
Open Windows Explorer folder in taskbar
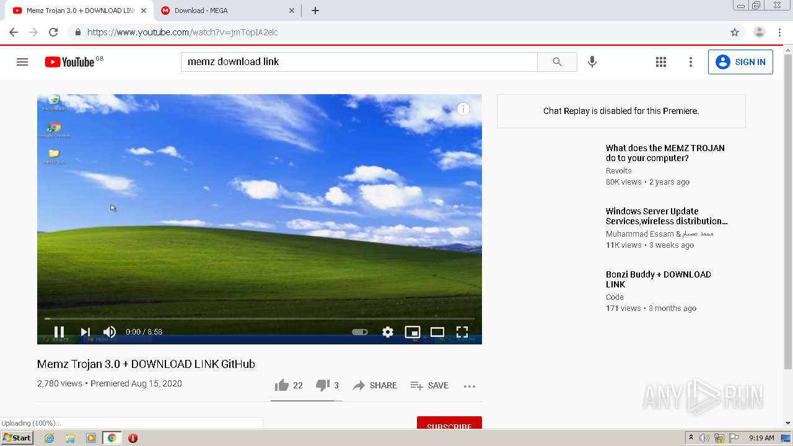(x=70, y=438)
